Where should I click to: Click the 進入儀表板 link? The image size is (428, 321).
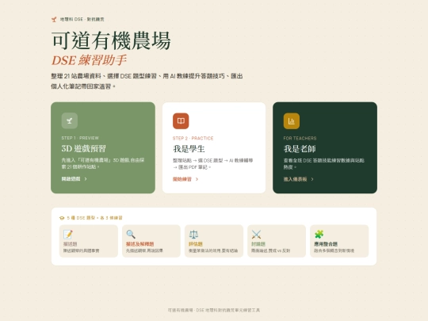[299, 179]
